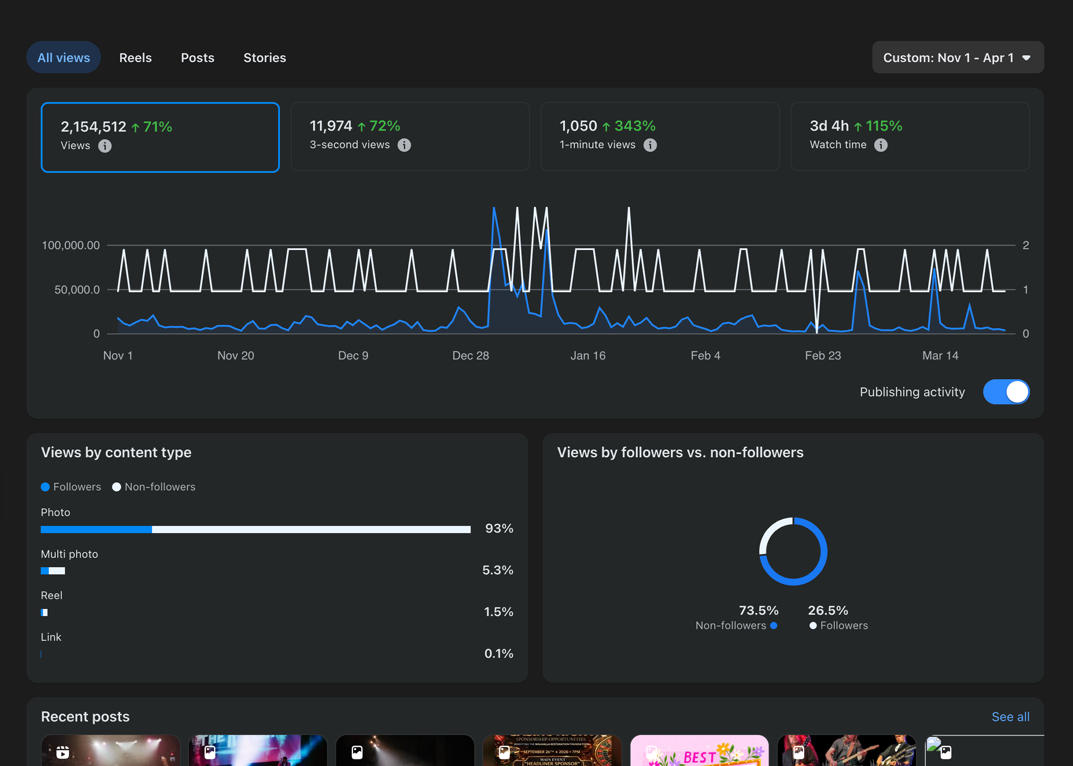
Task: Open the Stories tab
Action: (x=264, y=58)
